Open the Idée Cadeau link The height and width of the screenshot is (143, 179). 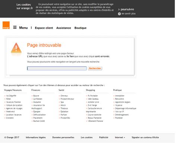pos(93,99)
